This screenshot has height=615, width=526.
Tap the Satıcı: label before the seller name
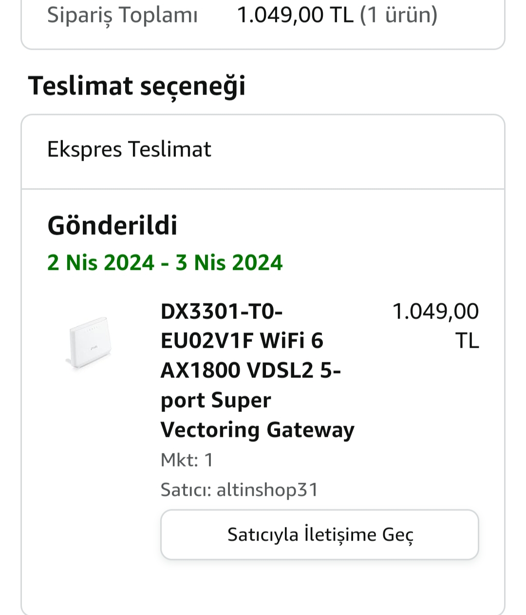(186, 489)
